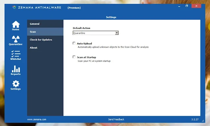Enable the Auto Upload checkbox
This screenshot has height=126, width=210.
tap(74, 43)
